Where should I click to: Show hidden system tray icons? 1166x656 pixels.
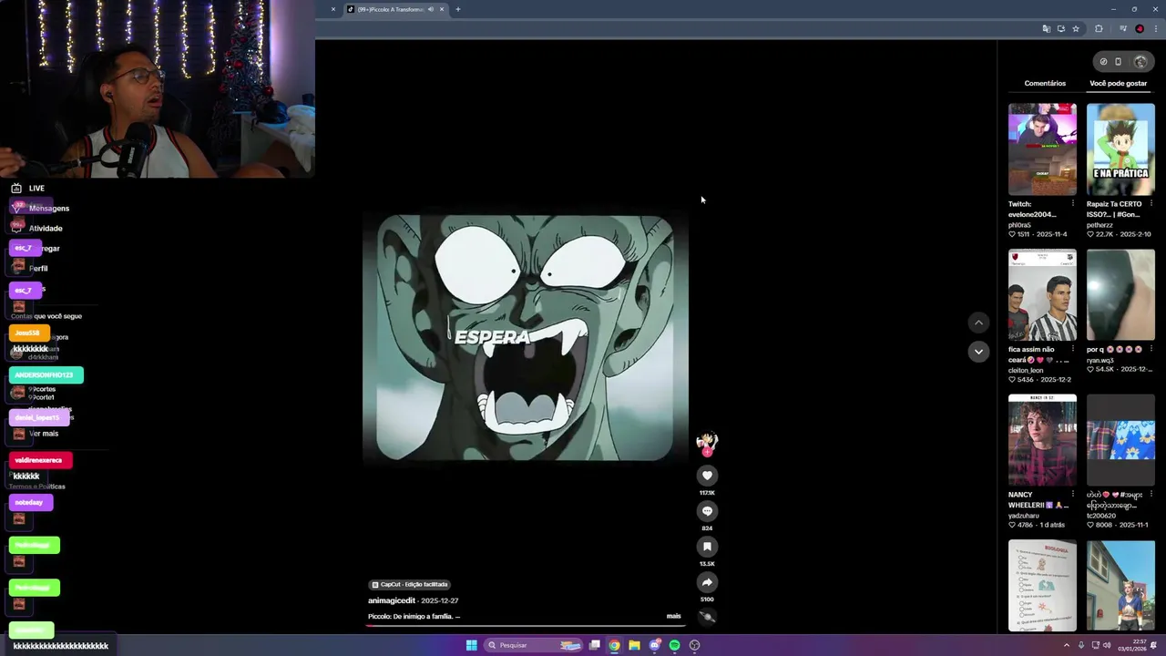point(1067,645)
